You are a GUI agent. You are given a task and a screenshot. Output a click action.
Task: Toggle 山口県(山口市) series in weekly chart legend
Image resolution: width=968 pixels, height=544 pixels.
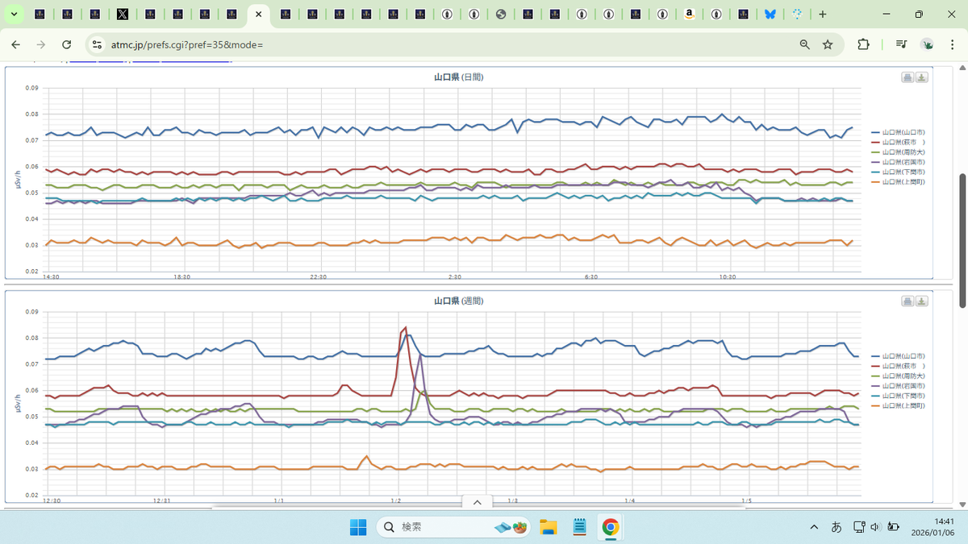pyautogui.click(x=898, y=355)
